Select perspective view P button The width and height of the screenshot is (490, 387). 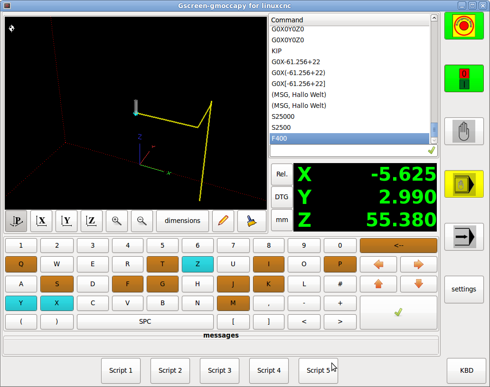tap(16, 221)
